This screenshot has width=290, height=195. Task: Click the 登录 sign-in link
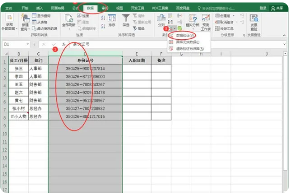click(263, 8)
